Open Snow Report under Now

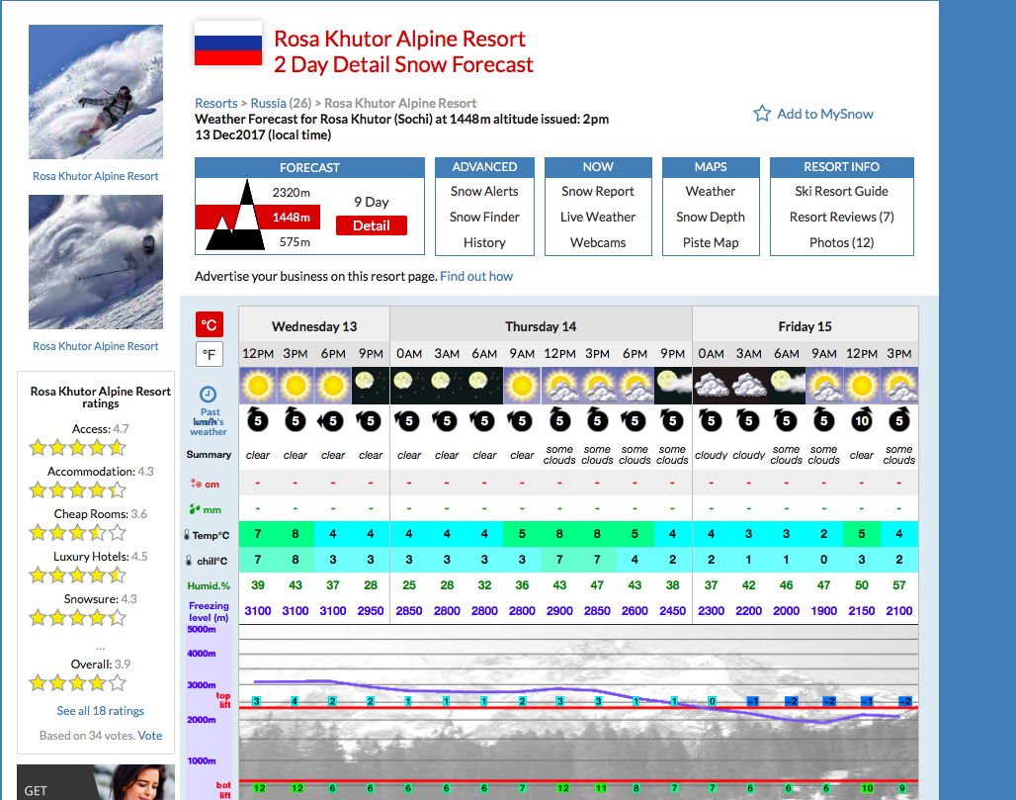coord(597,191)
